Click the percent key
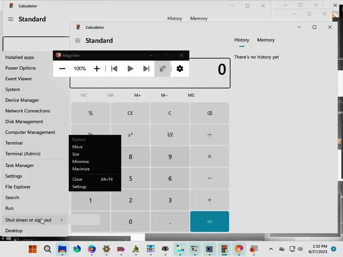This screenshot has height=257, width=343. point(90,113)
